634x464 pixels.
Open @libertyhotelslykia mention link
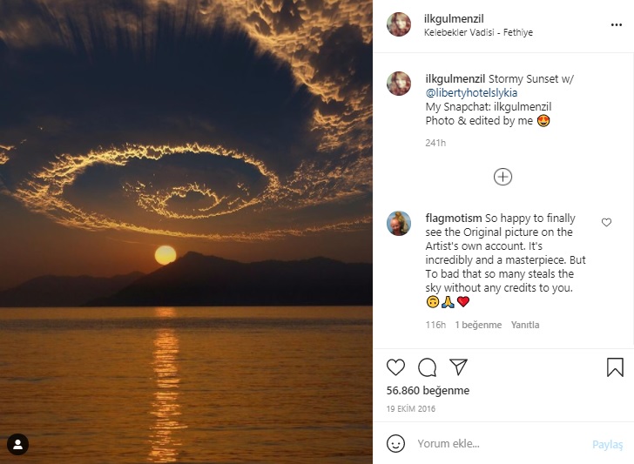click(x=471, y=92)
